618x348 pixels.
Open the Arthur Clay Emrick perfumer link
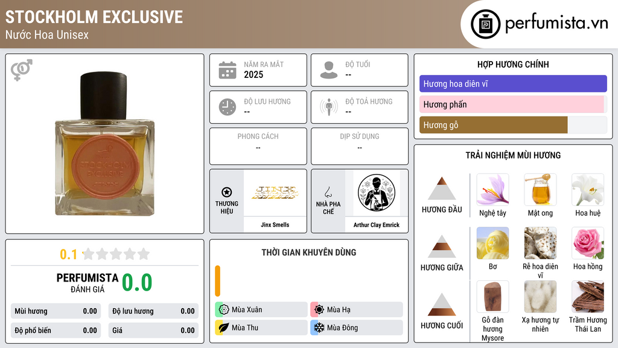pos(377,225)
